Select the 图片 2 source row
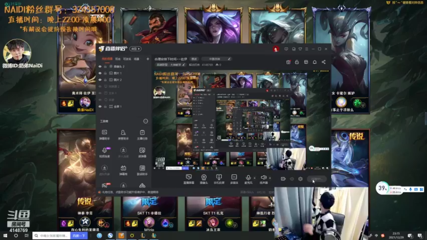Screen dimensions: 427x240 124,79
